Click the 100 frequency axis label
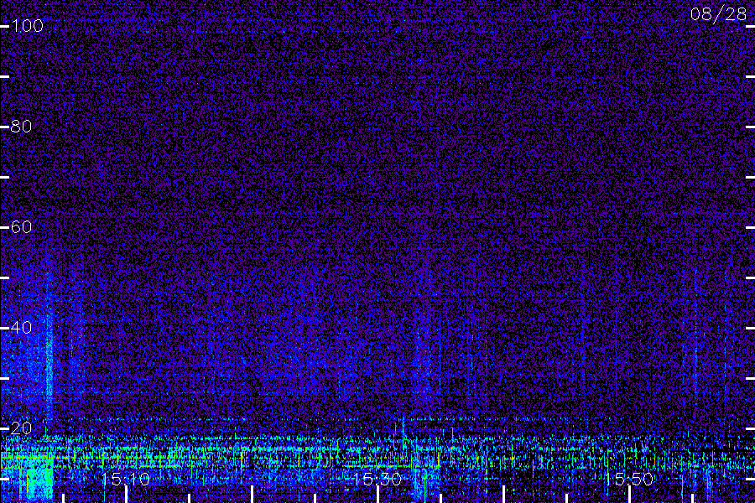 (x=27, y=25)
